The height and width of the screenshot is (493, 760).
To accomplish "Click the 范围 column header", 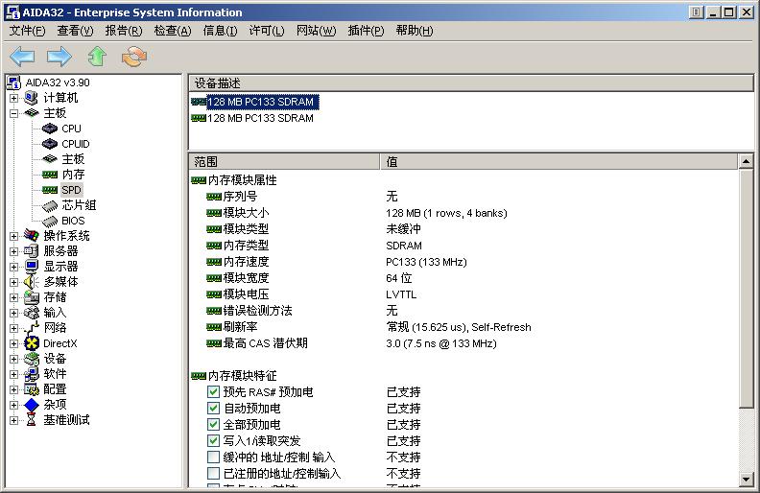I will click(x=284, y=161).
